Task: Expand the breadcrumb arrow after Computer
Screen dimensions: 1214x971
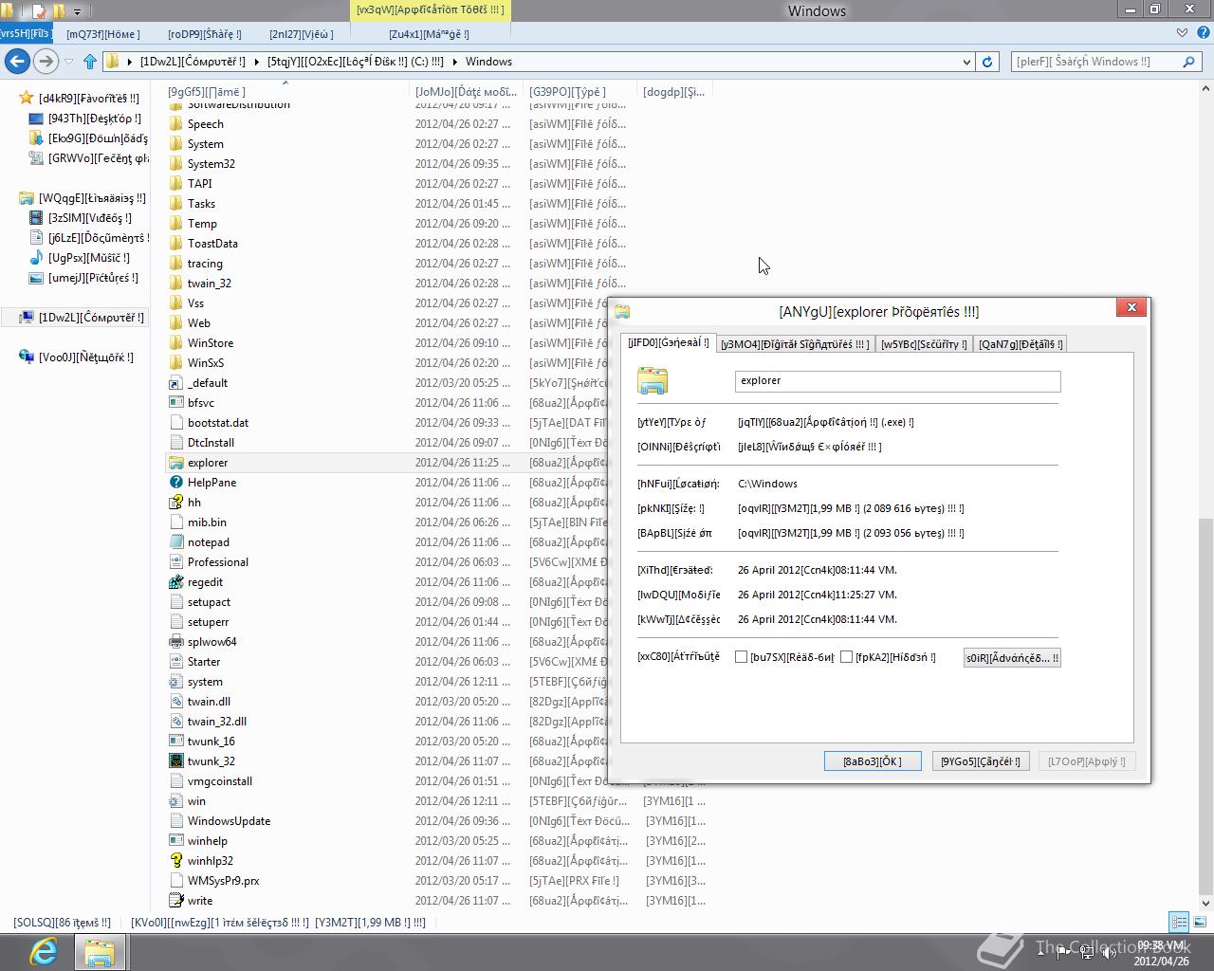Action: coord(257,62)
